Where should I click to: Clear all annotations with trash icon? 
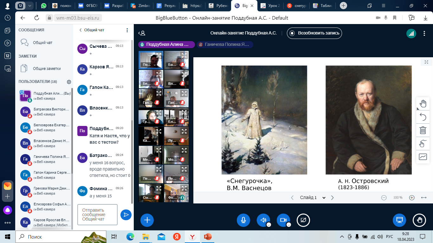click(x=423, y=130)
